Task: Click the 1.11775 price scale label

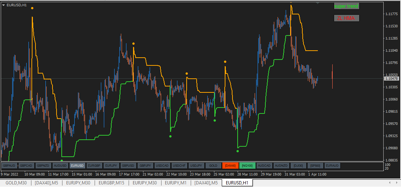Action: point(391,14)
